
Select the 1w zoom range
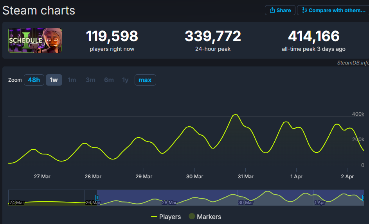[x=54, y=80]
